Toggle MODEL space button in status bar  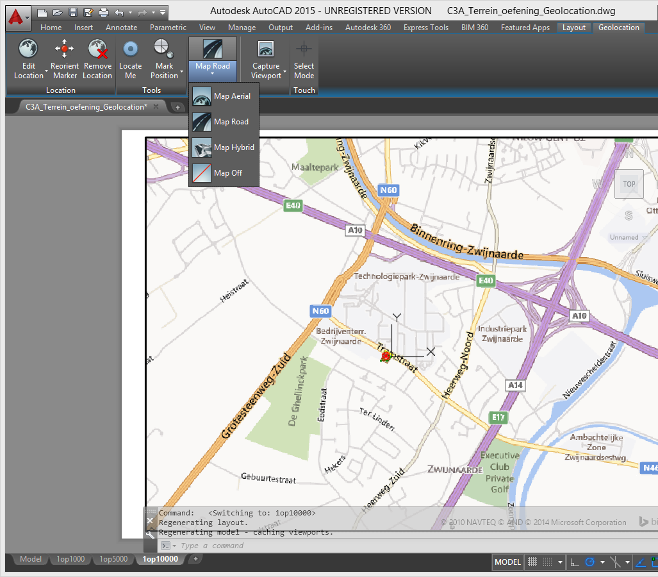pyautogui.click(x=508, y=562)
